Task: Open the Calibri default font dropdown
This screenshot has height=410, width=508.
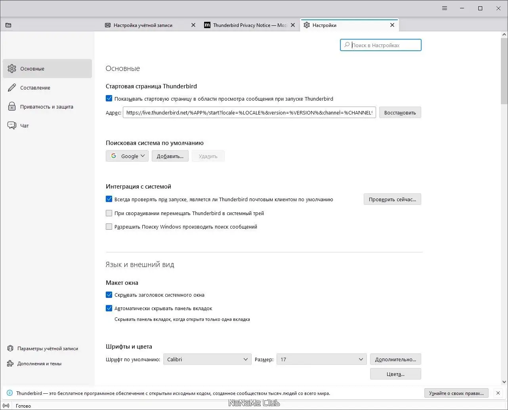Action: click(x=207, y=359)
